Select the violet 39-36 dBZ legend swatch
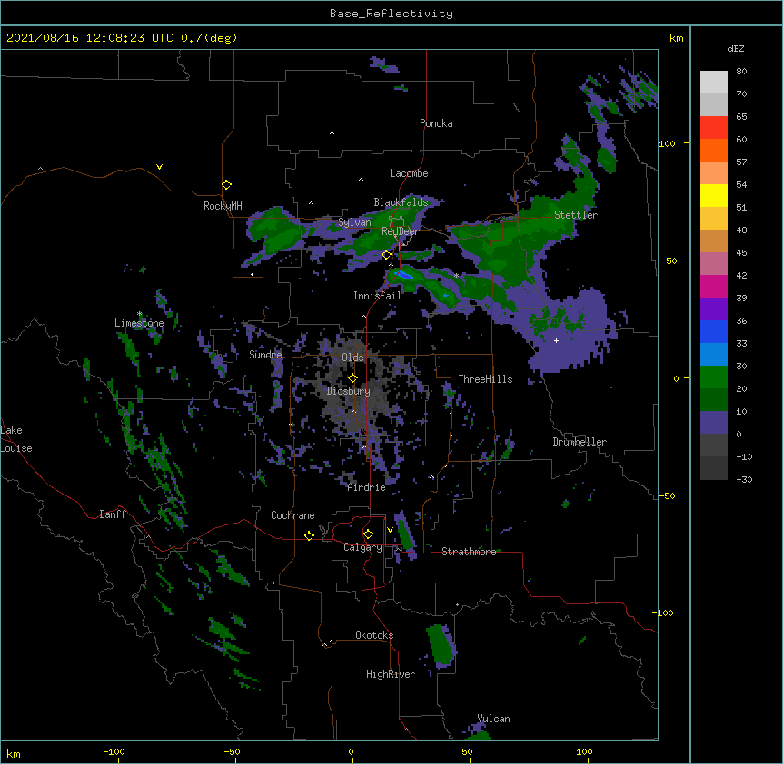 pyautogui.click(x=714, y=309)
